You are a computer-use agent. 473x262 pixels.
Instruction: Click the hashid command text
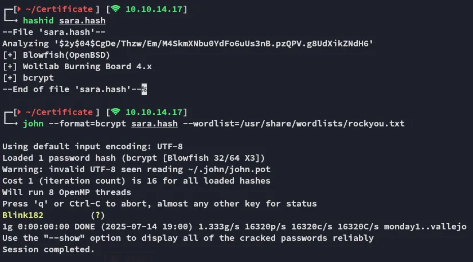click(38, 21)
